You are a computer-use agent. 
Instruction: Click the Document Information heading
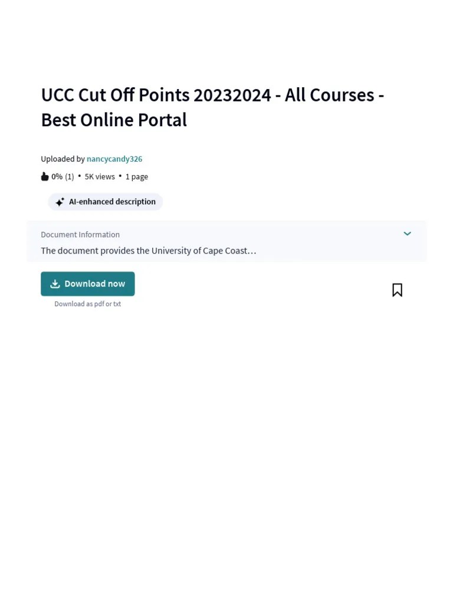[x=80, y=235]
